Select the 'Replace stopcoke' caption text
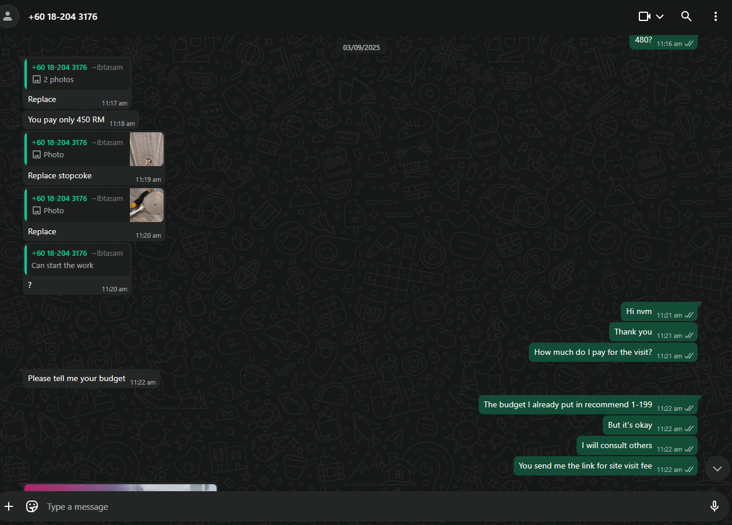Screen dimensions: 732x525 [60, 175]
